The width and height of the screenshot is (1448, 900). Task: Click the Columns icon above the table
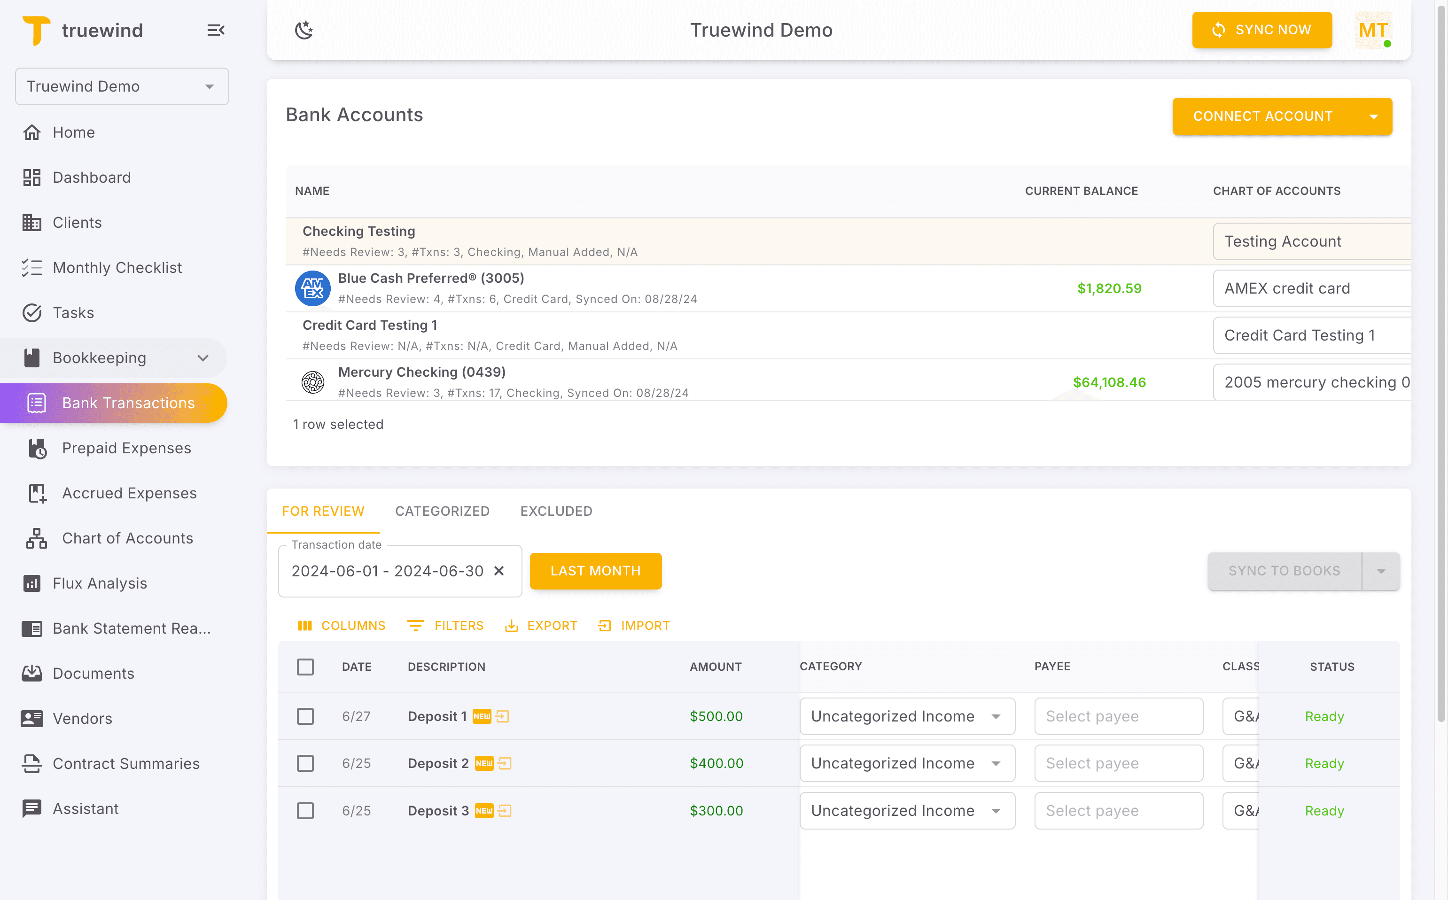click(x=306, y=626)
